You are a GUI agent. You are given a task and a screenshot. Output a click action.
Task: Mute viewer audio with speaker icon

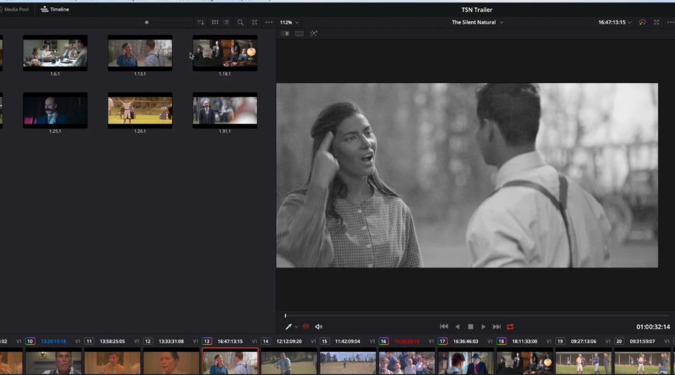318,327
